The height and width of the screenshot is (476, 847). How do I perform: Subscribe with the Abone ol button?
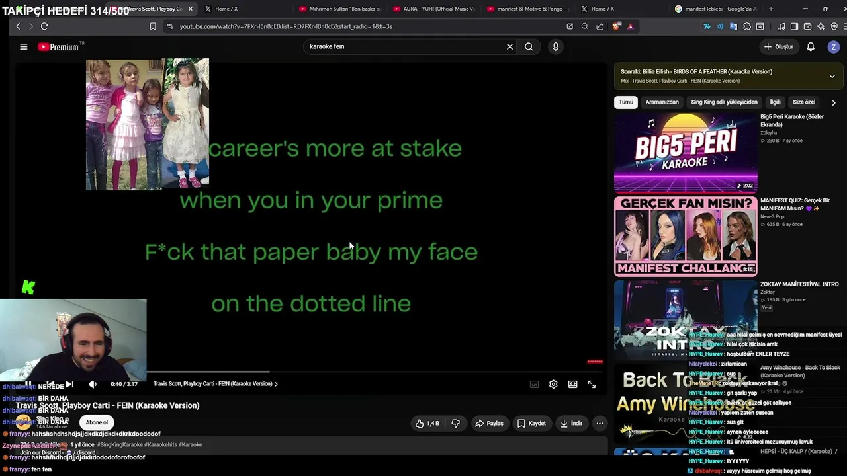point(97,422)
